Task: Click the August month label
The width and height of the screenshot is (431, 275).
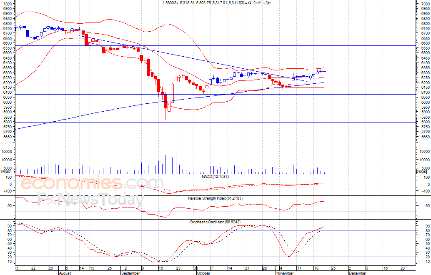Action: coord(65,273)
